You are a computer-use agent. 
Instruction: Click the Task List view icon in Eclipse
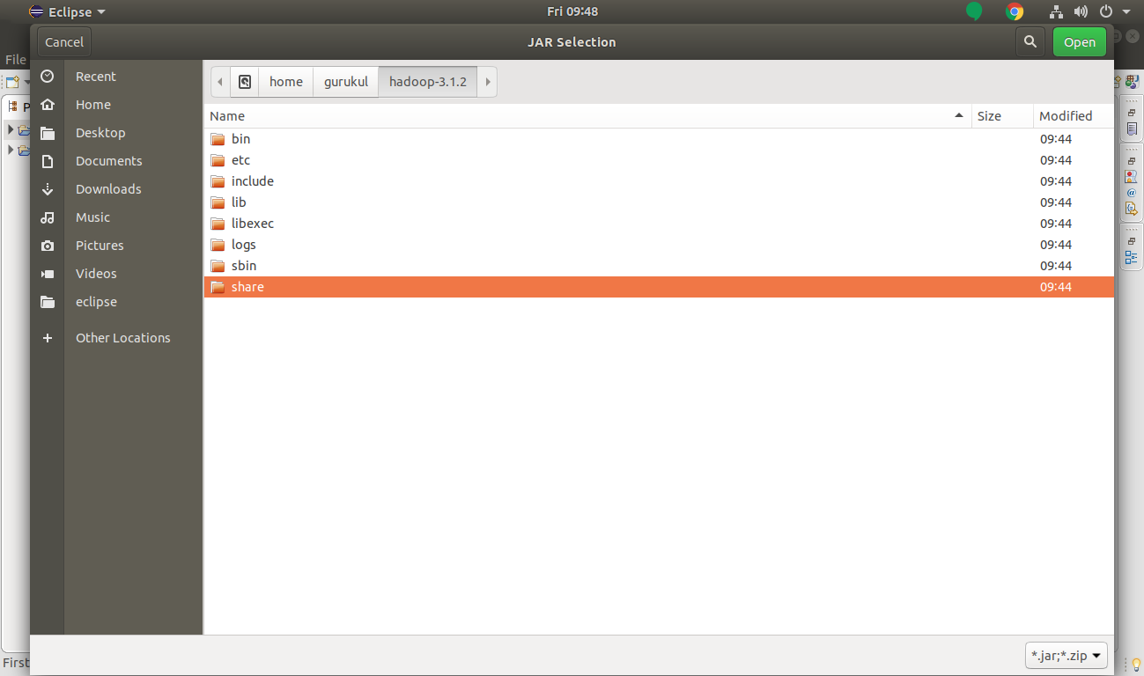pos(1132,129)
